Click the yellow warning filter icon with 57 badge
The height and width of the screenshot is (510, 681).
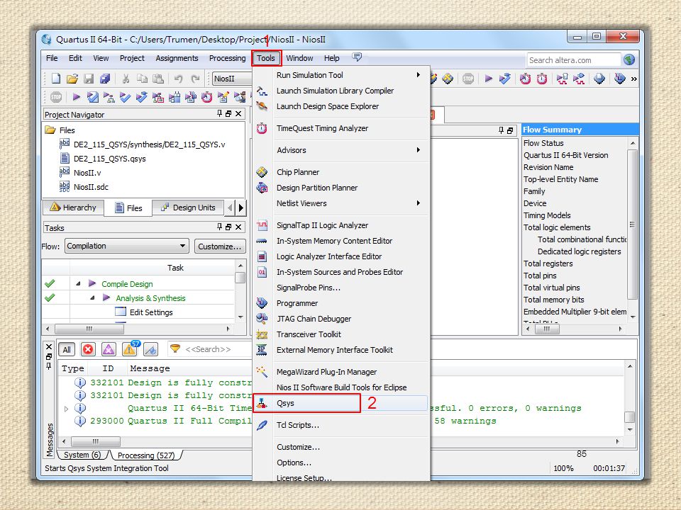point(130,348)
